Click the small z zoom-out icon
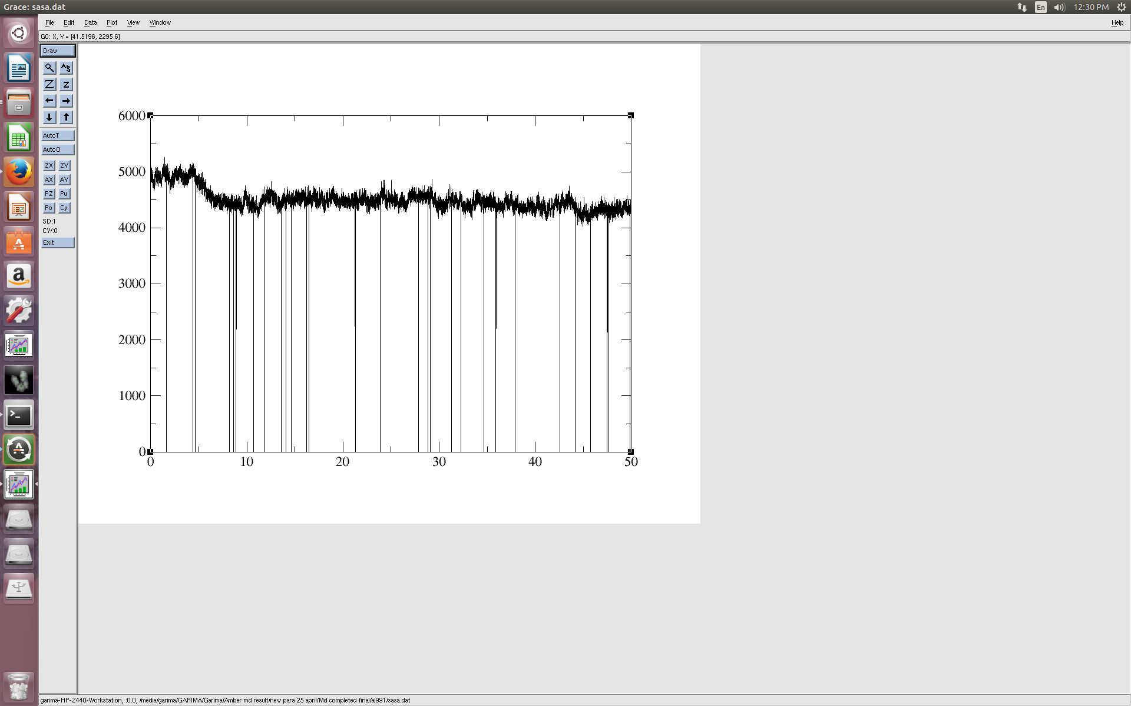Viewport: 1131px width, 706px height. 66,85
